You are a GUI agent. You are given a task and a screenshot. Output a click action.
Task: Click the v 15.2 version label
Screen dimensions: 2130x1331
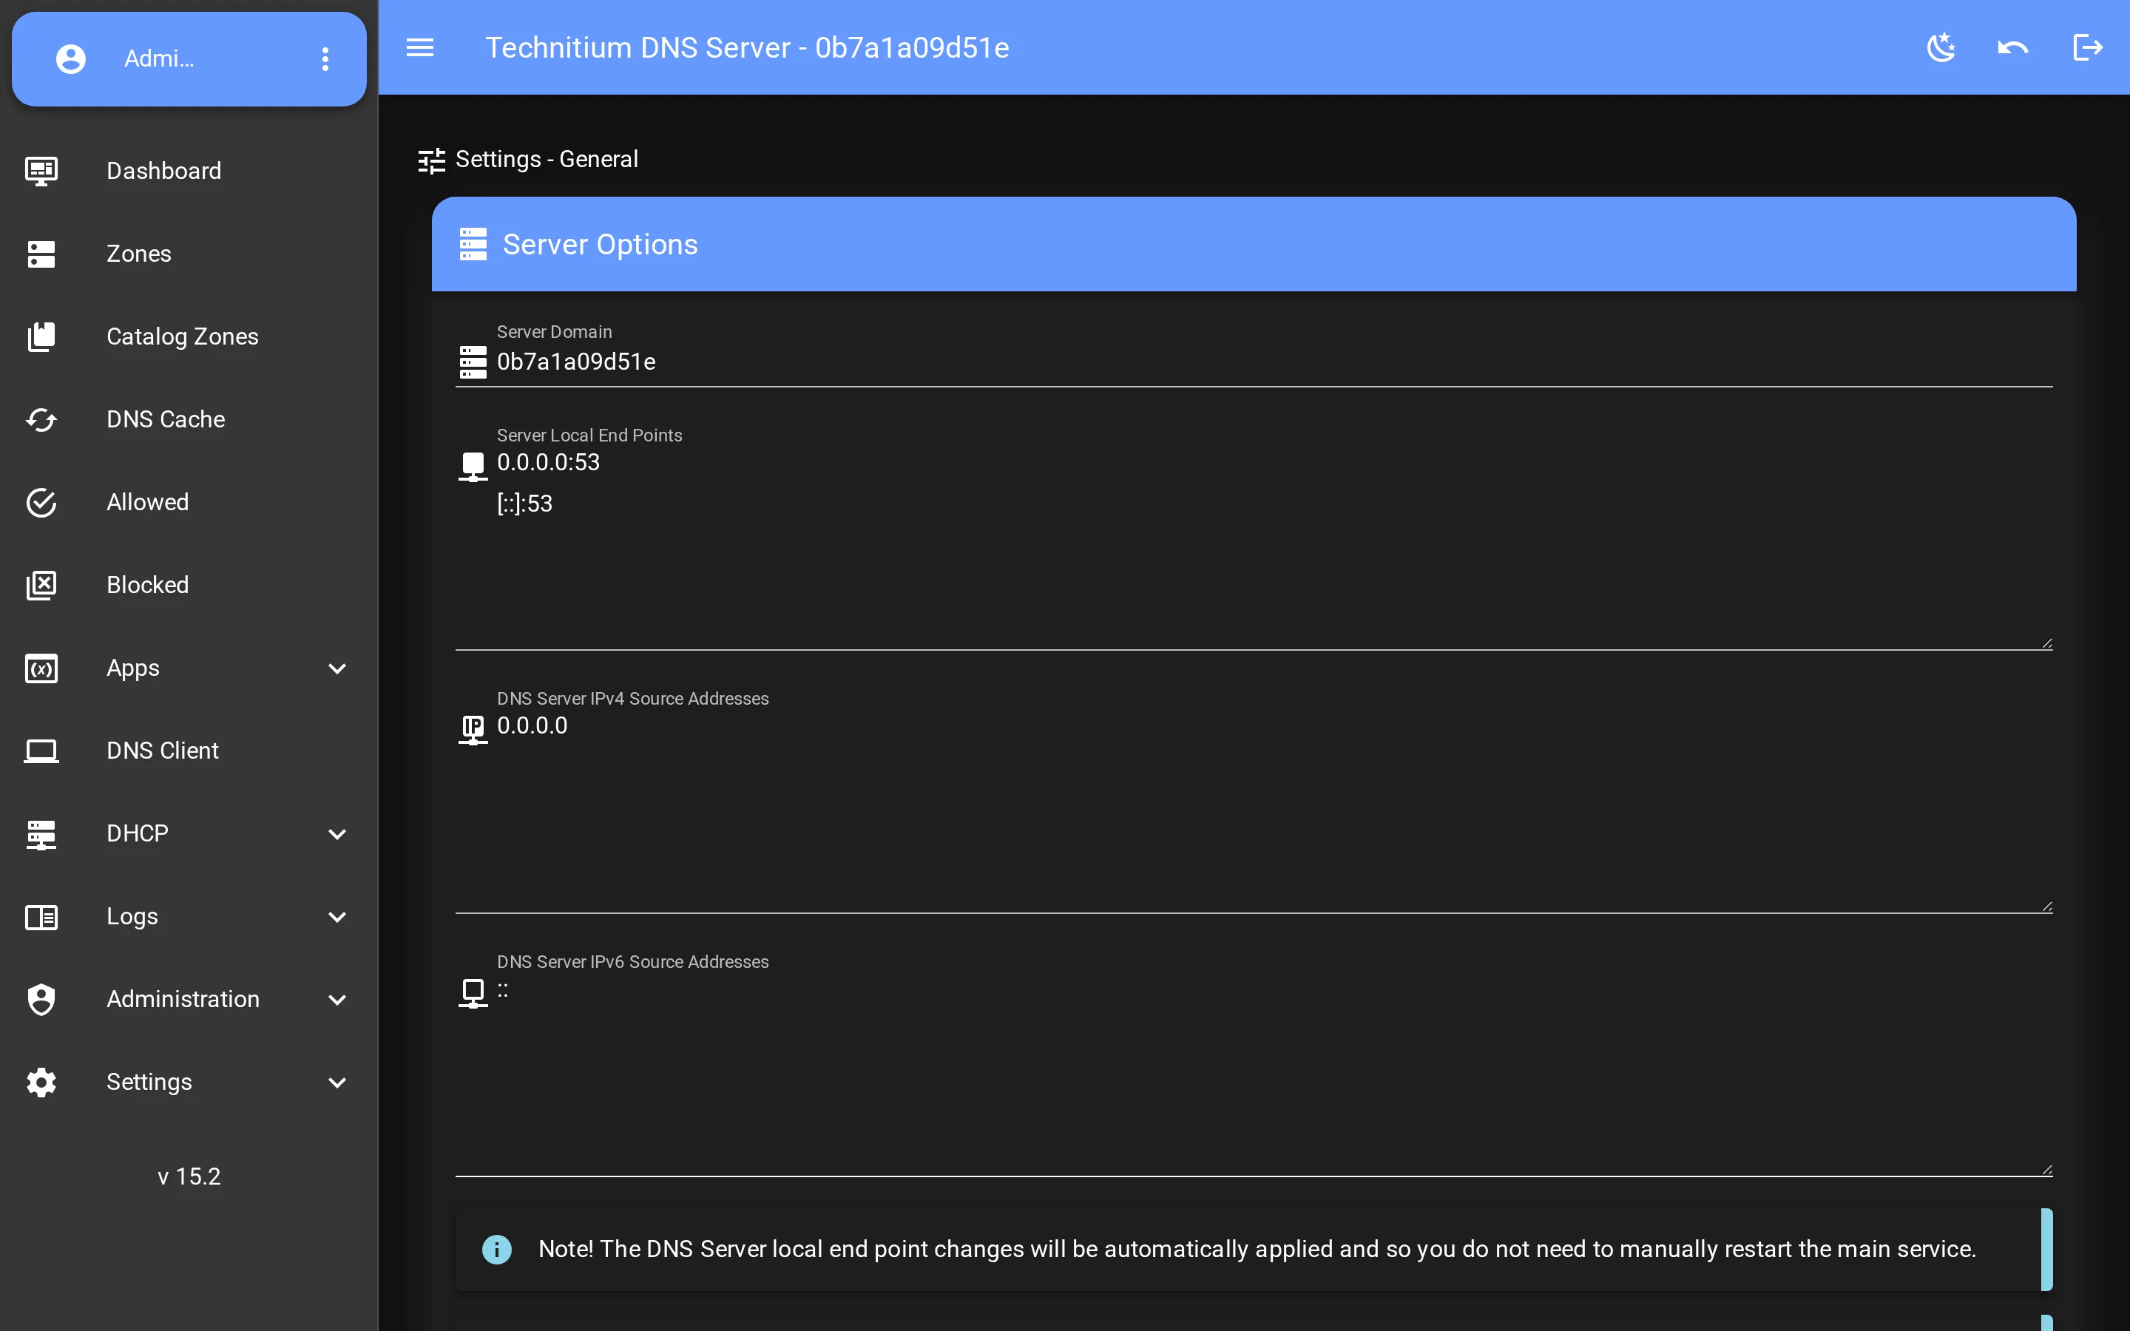[189, 1177]
